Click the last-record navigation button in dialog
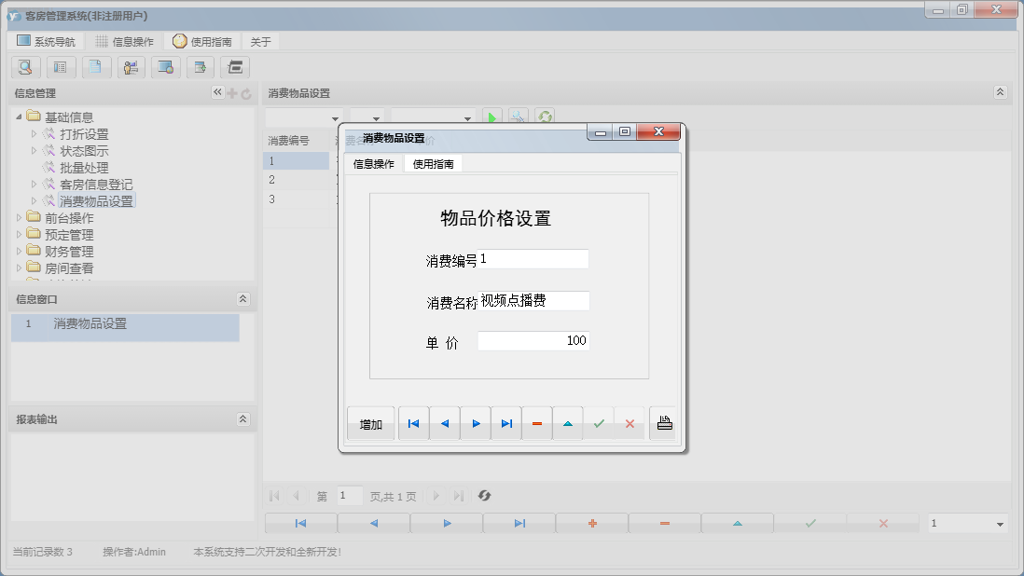Viewport: 1024px width, 576px height. (506, 422)
